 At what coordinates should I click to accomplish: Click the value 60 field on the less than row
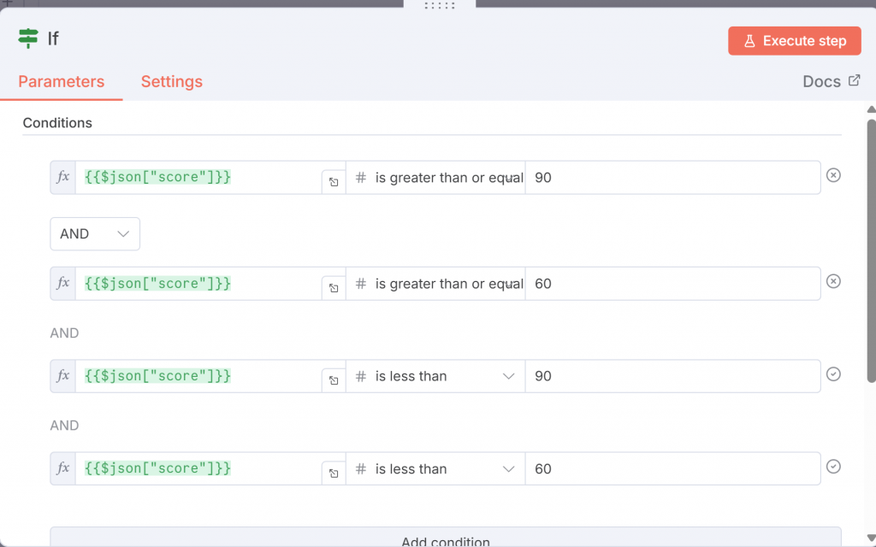pos(672,469)
